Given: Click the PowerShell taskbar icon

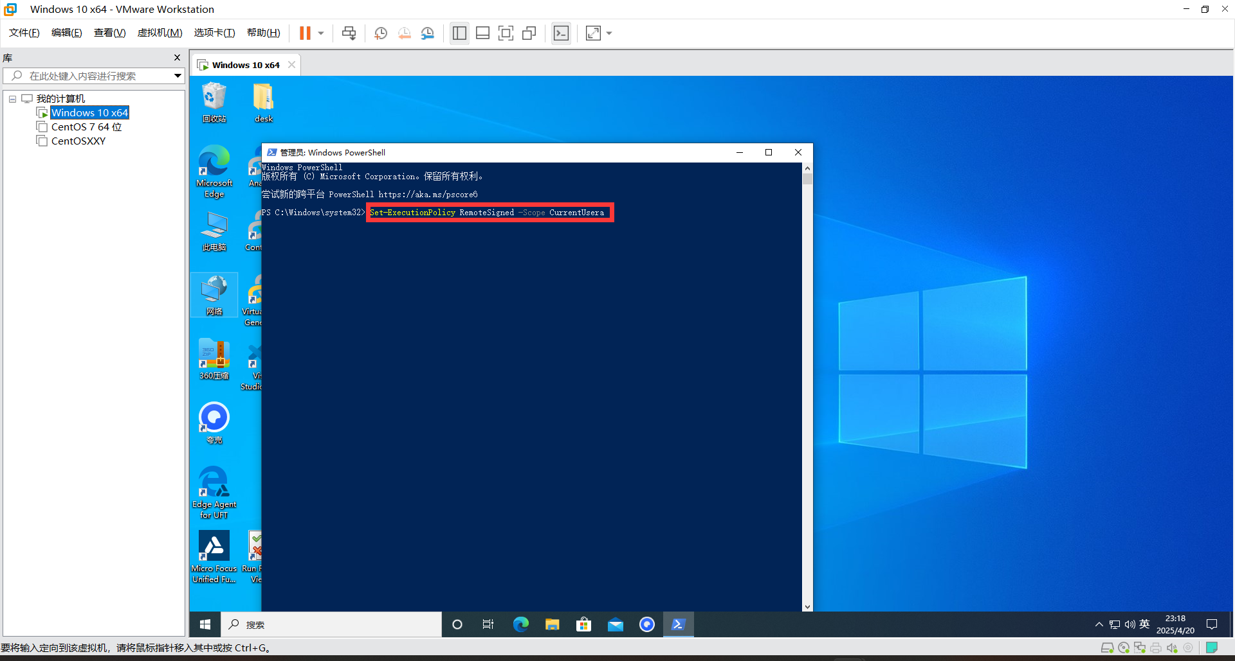Looking at the screenshot, I should pyautogui.click(x=678, y=624).
